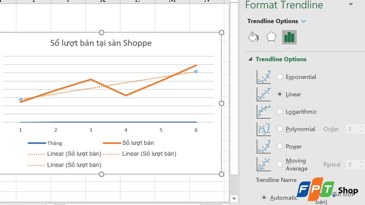The image size is (365, 205).
Task: Select the Logarithmic radio button
Action: [280, 112]
